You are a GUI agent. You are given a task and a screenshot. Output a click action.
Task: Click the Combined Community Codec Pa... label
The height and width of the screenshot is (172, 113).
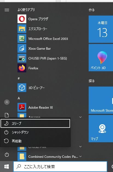53,156
